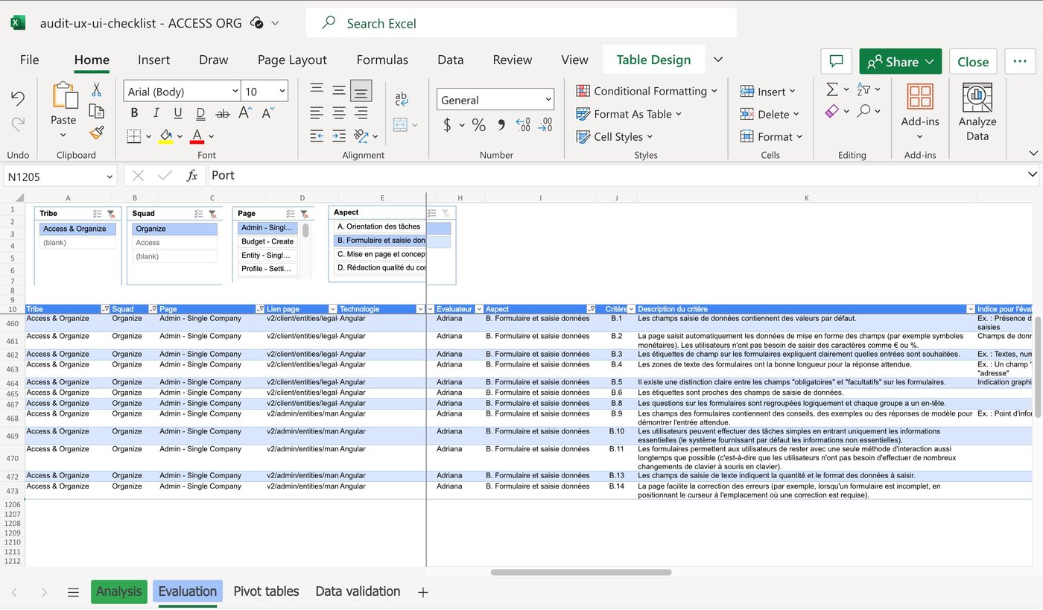Toggle Bottom Align for cell text
Image resolution: width=1043 pixels, height=610 pixels.
click(361, 91)
